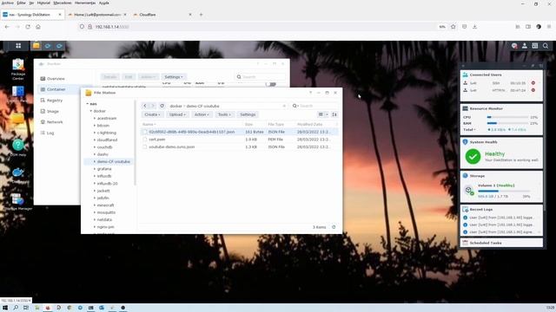Select the jackett folder in tree

tap(103, 191)
